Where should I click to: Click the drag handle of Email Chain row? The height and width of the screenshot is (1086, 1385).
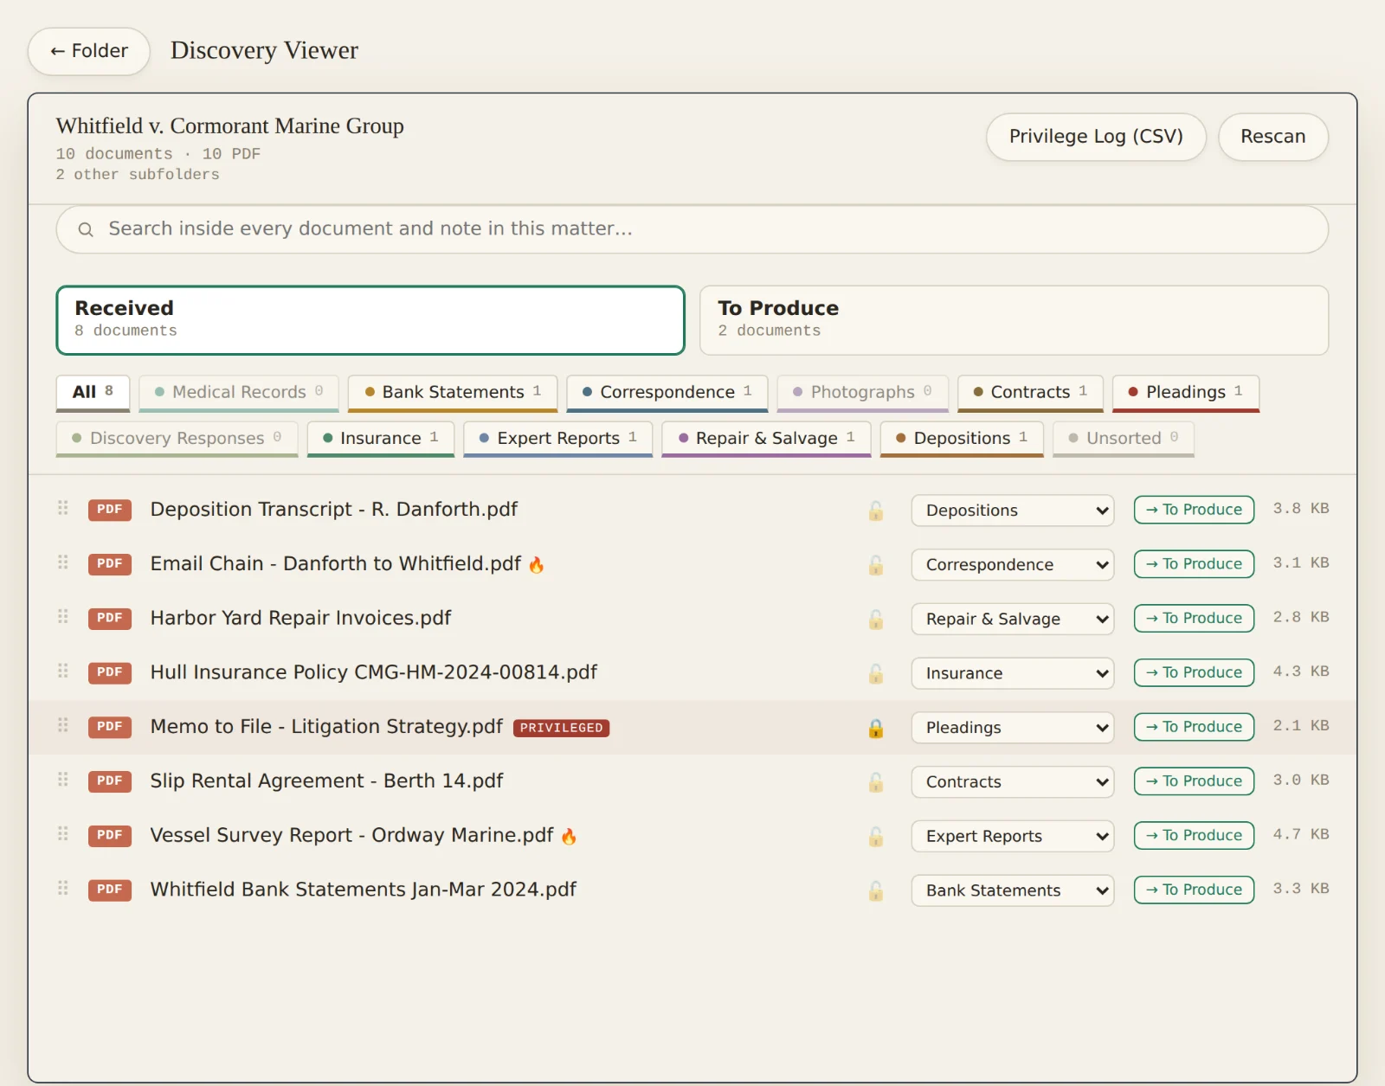pos(63,562)
